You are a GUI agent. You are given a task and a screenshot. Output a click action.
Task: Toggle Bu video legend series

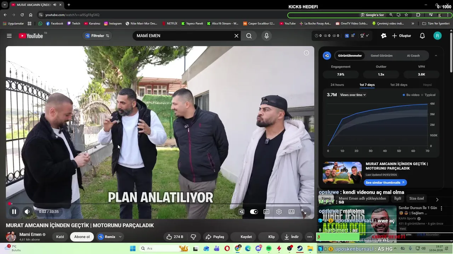[411, 95]
